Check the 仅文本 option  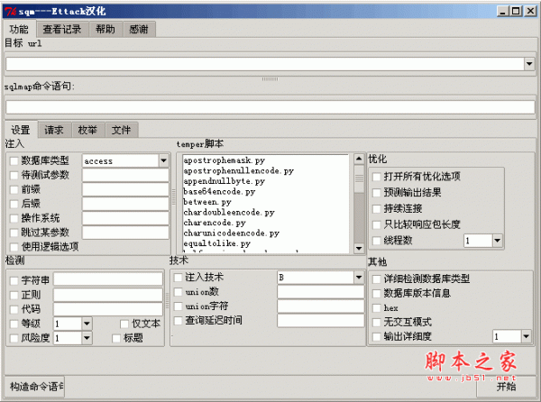(x=124, y=324)
